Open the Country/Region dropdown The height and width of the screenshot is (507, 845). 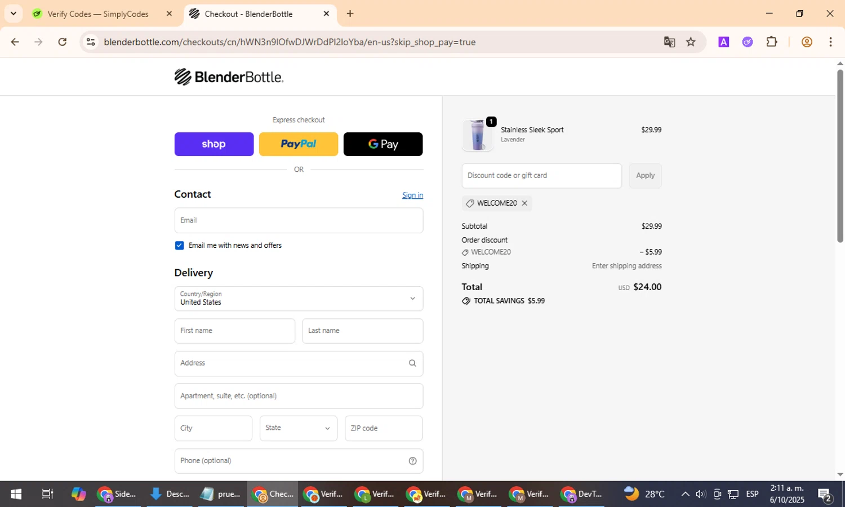tap(299, 299)
